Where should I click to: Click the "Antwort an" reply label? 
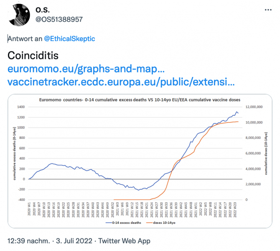coord(25,38)
